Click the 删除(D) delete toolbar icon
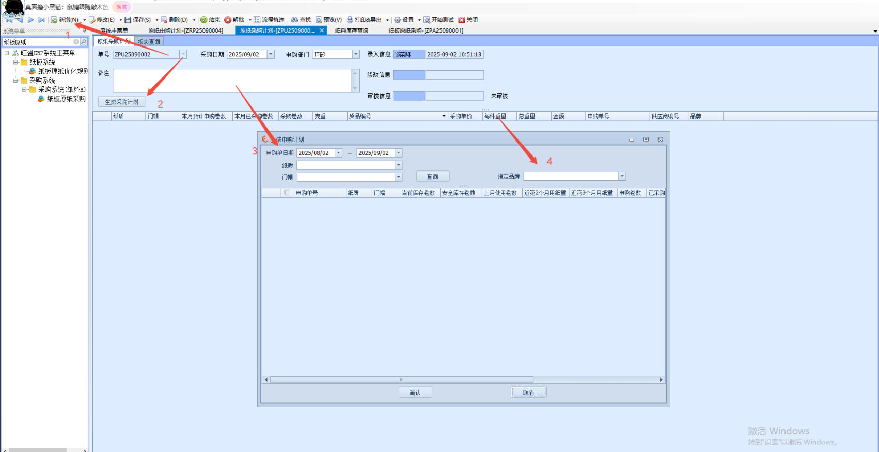Image resolution: width=879 pixels, height=452 pixels. coord(164,20)
